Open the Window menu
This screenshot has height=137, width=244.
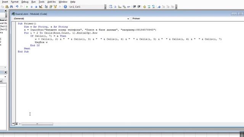[63, 2]
